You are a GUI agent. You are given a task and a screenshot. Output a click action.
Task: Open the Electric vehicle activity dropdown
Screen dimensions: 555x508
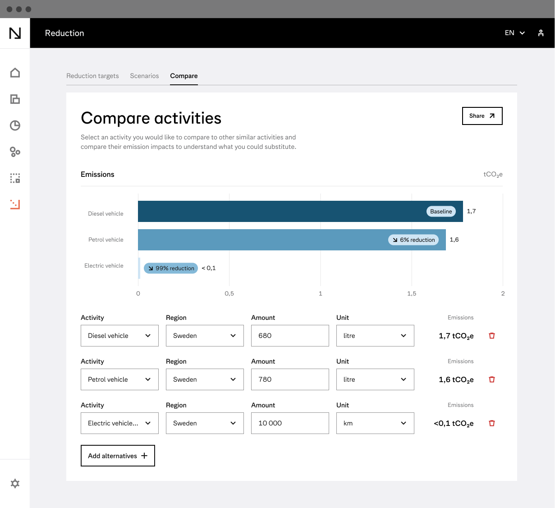point(119,423)
